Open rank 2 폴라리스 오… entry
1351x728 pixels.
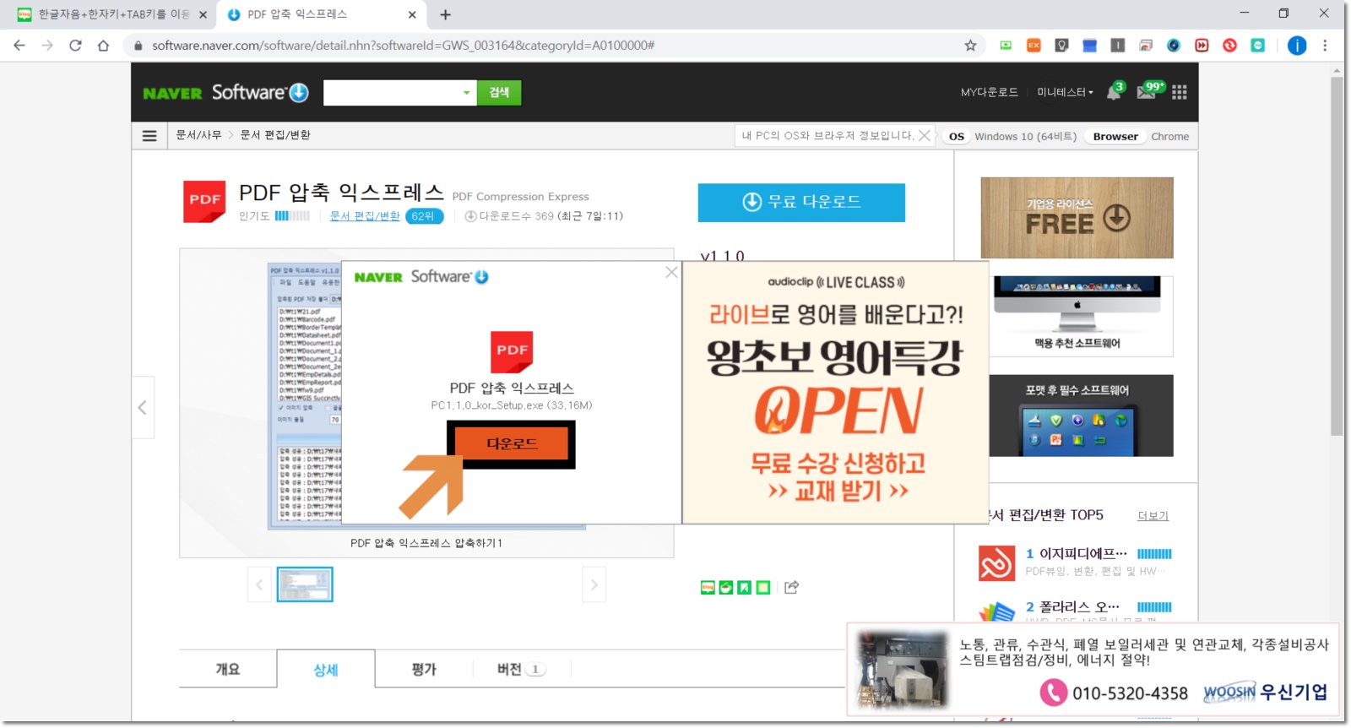click(1075, 611)
